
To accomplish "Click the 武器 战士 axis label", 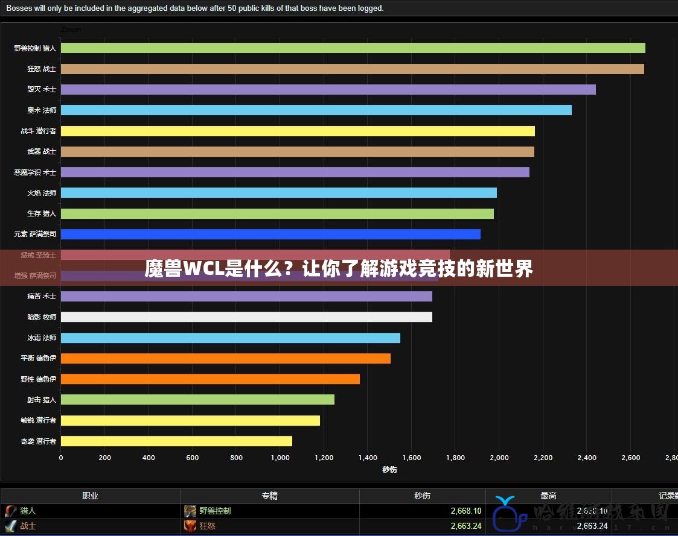I will point(42,151).
